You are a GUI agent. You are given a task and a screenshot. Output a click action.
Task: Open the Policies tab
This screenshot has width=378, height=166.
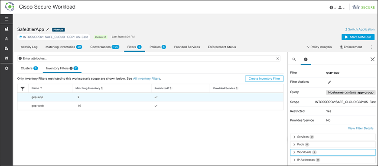pos(158,47)
